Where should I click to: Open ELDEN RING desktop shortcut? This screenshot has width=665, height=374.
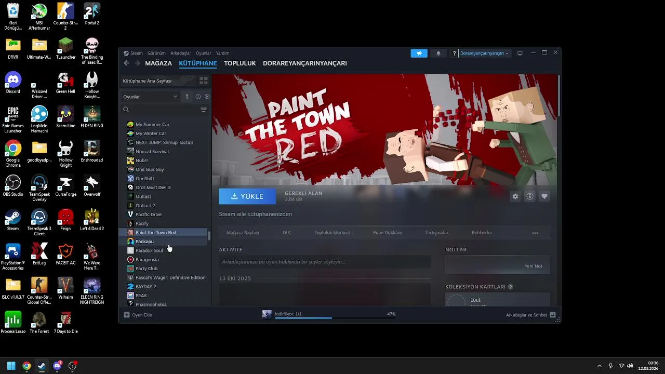tap(92, 117)
